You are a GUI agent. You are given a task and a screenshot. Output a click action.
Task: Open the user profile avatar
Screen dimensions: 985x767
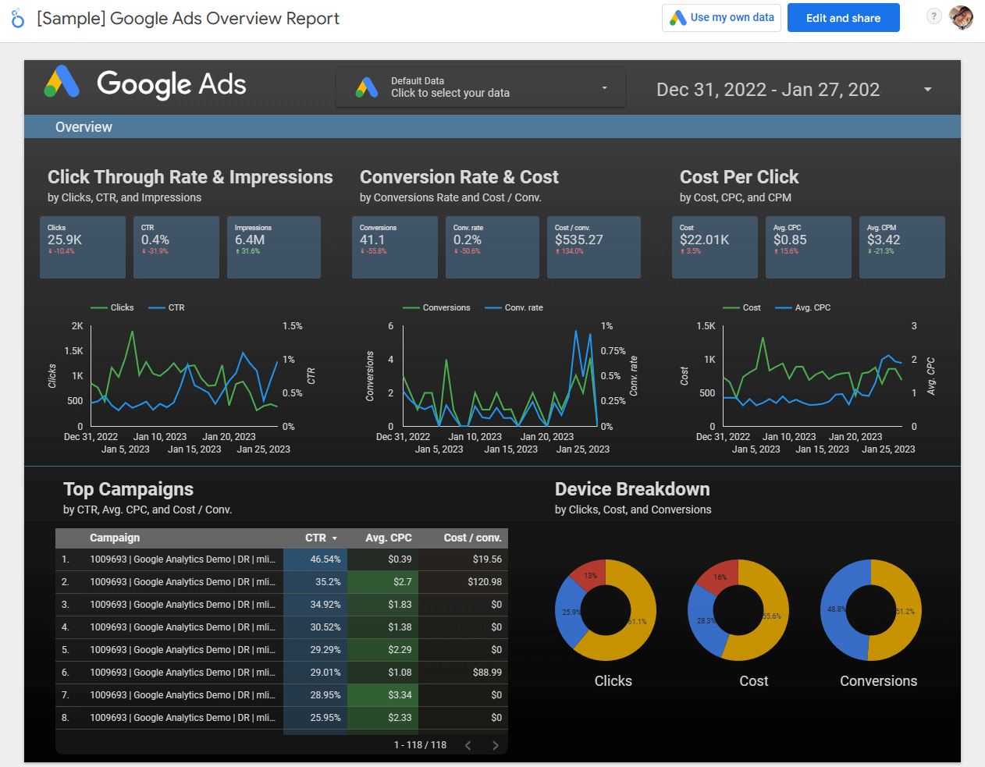pos(962,17)
